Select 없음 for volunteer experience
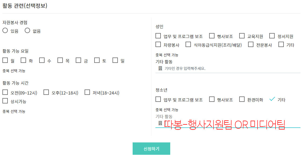This screenshot has width=305, height=158. [x=27, y=31]
